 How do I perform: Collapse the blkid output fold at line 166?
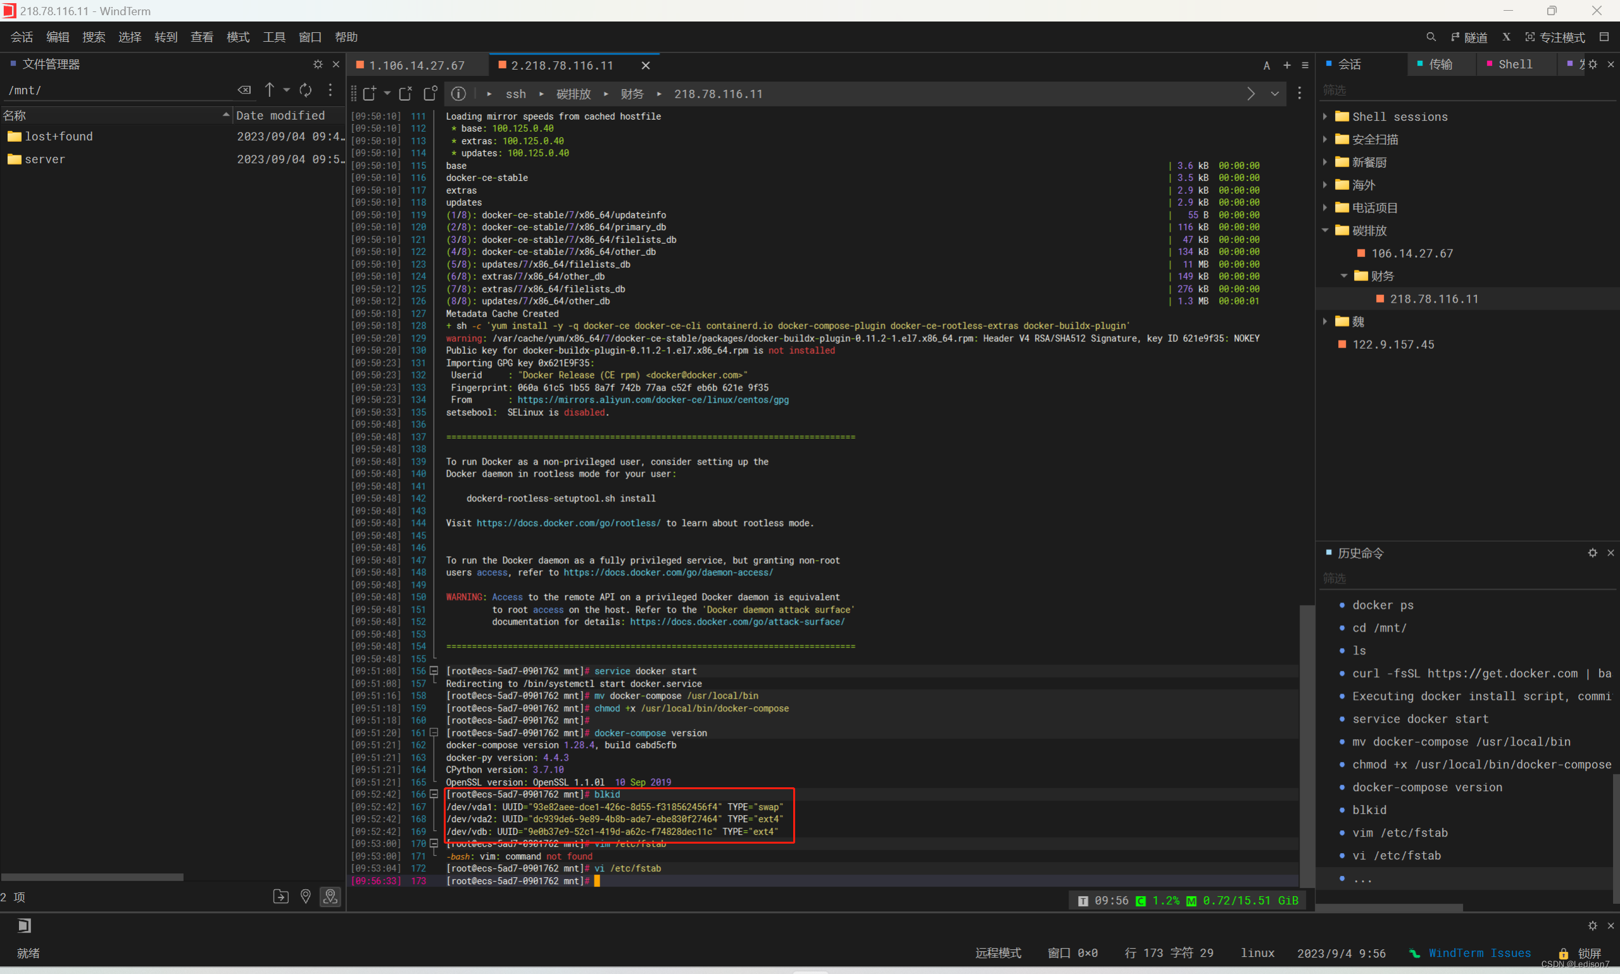click(434, 794)
